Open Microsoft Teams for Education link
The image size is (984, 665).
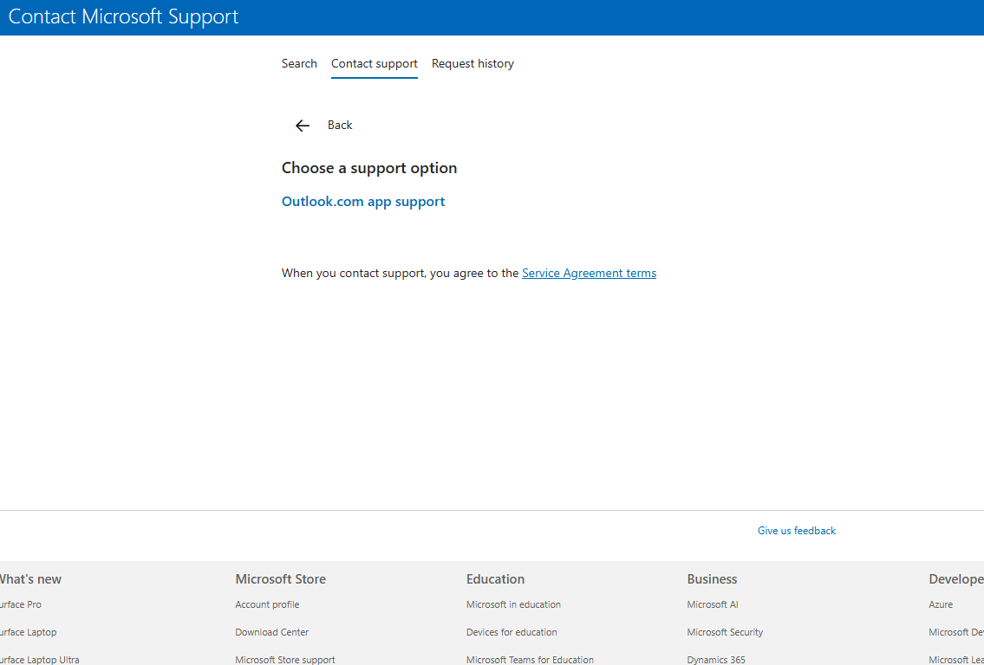pyautogui.click(x=530, y=660)
